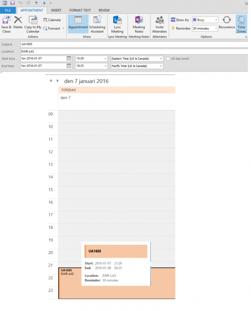Go to next day in calendar
The width and height of the screenshot is (251, 311).
[58, 81]
